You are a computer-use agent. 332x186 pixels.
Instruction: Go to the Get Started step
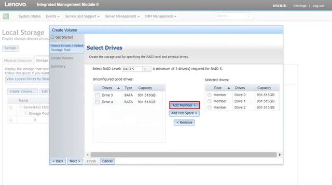[64, 37]
